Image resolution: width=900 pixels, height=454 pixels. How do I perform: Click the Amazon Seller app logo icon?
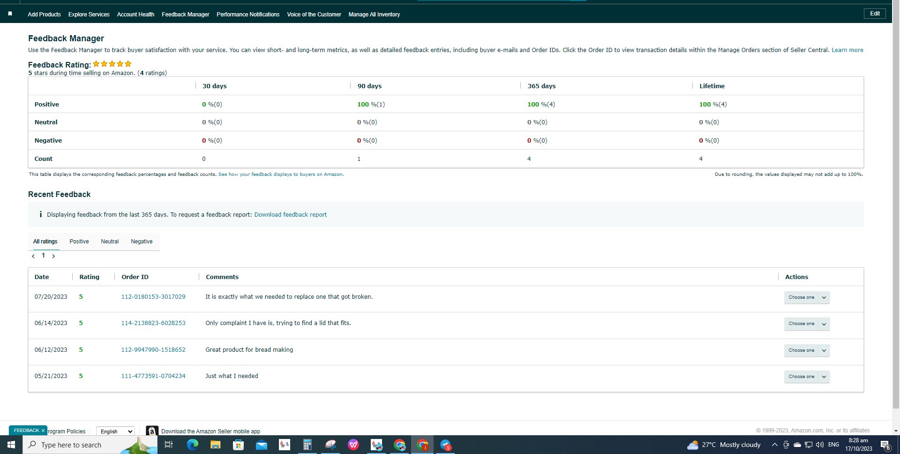152,431
